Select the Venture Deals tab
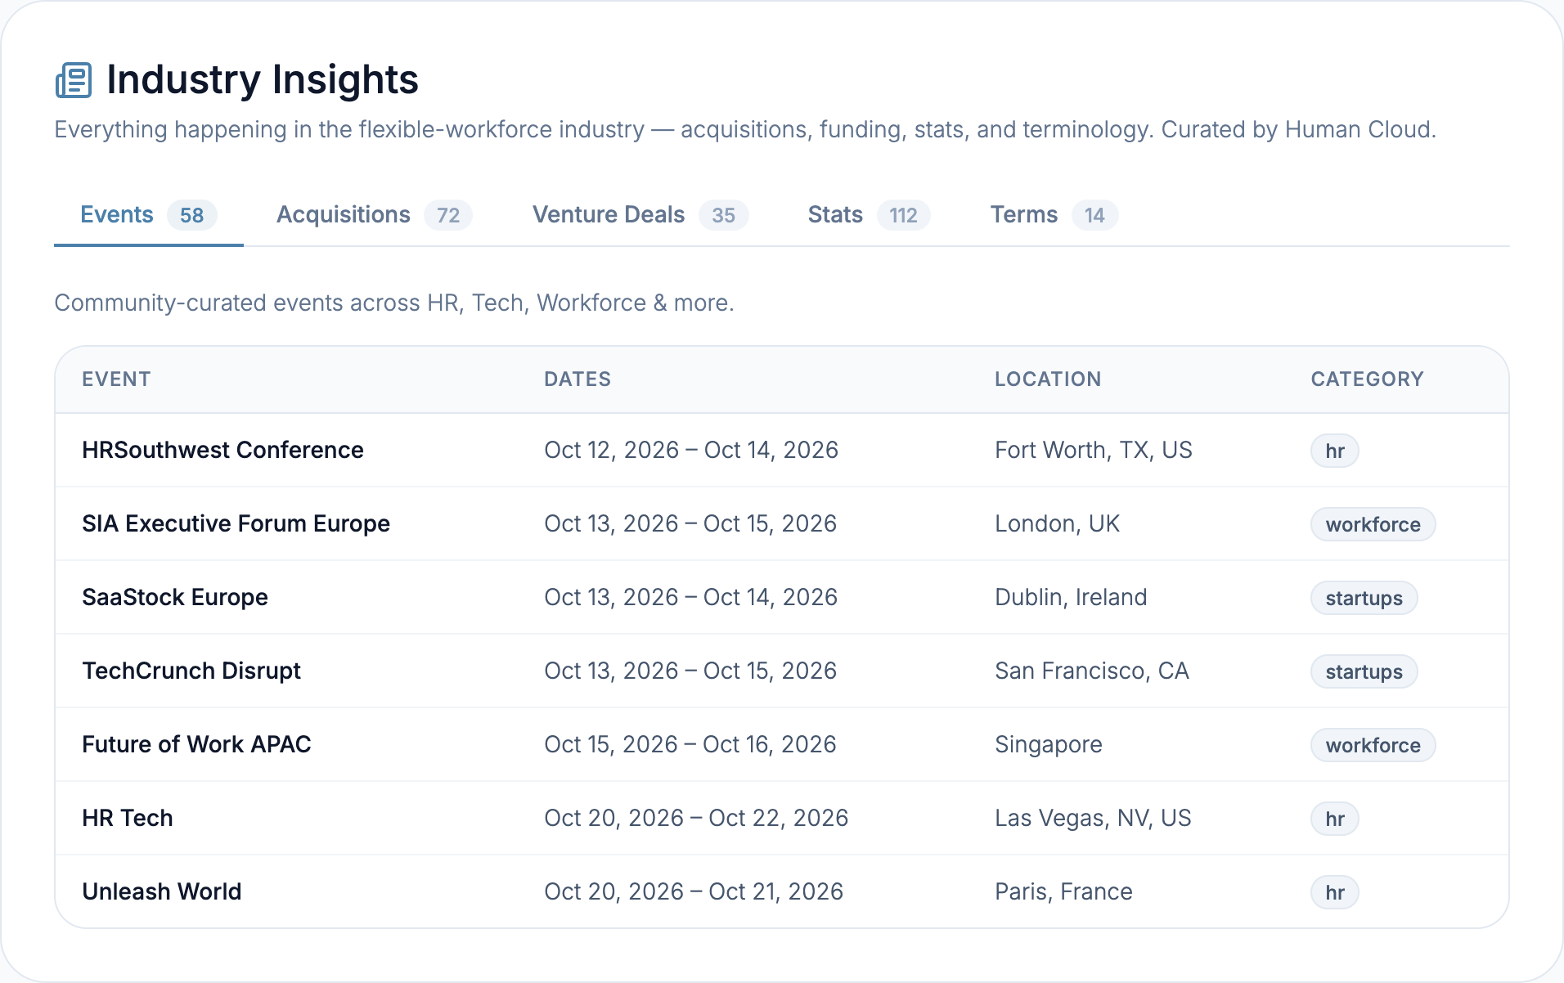This screenshot has height=983, width=1564. (640, 215)
